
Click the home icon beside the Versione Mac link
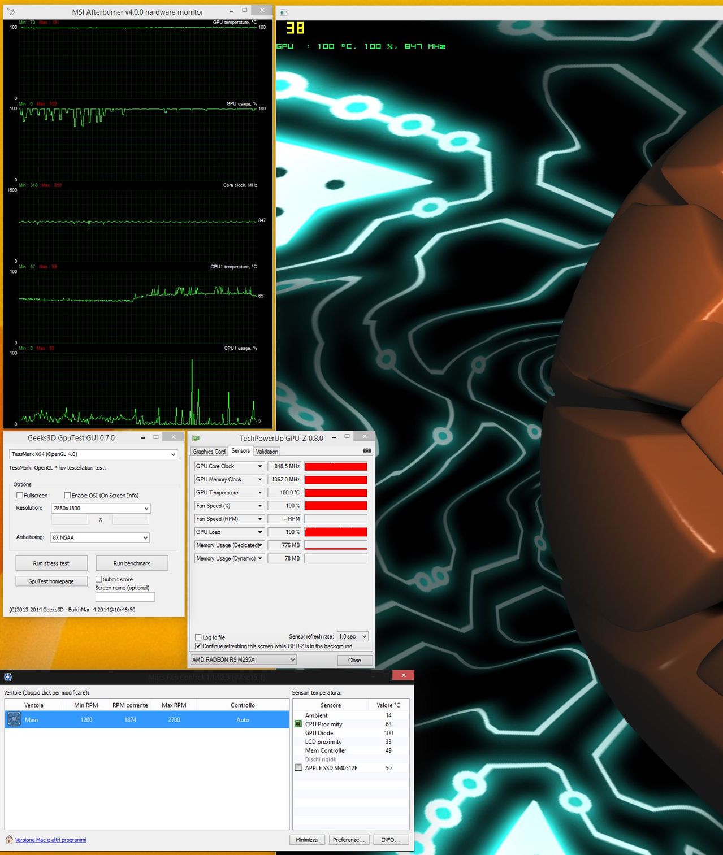(9, 840)
